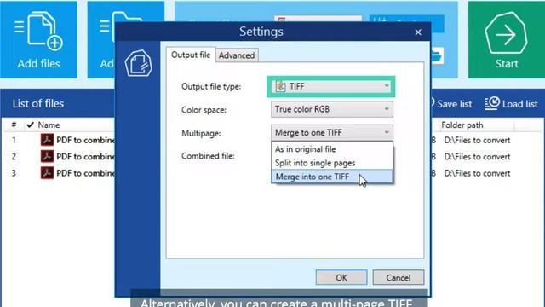Click the TIFF file type icon

coord(280,86)
